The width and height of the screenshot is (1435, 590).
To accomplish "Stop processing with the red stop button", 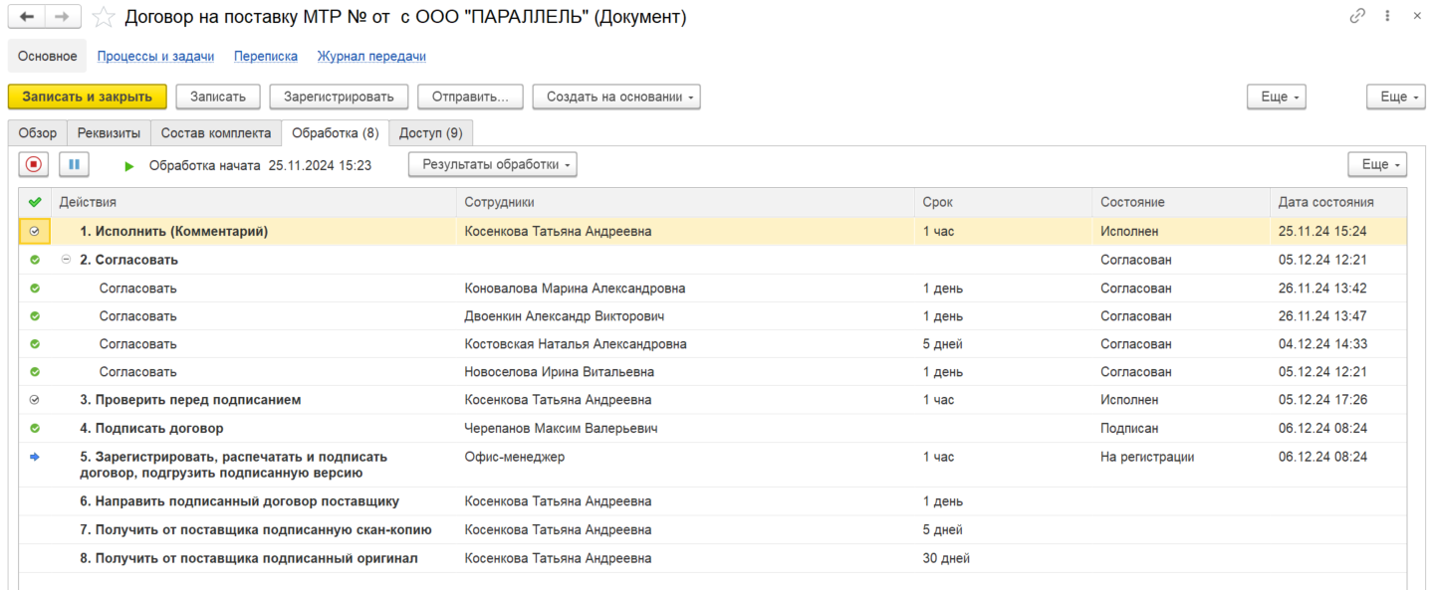I will (34, 164).
